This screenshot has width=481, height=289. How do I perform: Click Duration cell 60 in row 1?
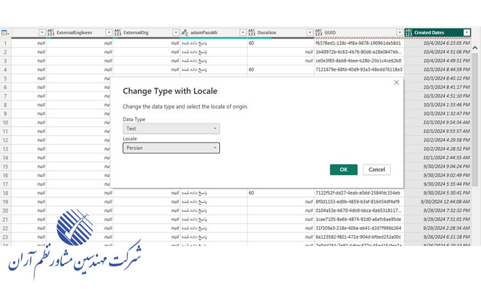[280, 43]
